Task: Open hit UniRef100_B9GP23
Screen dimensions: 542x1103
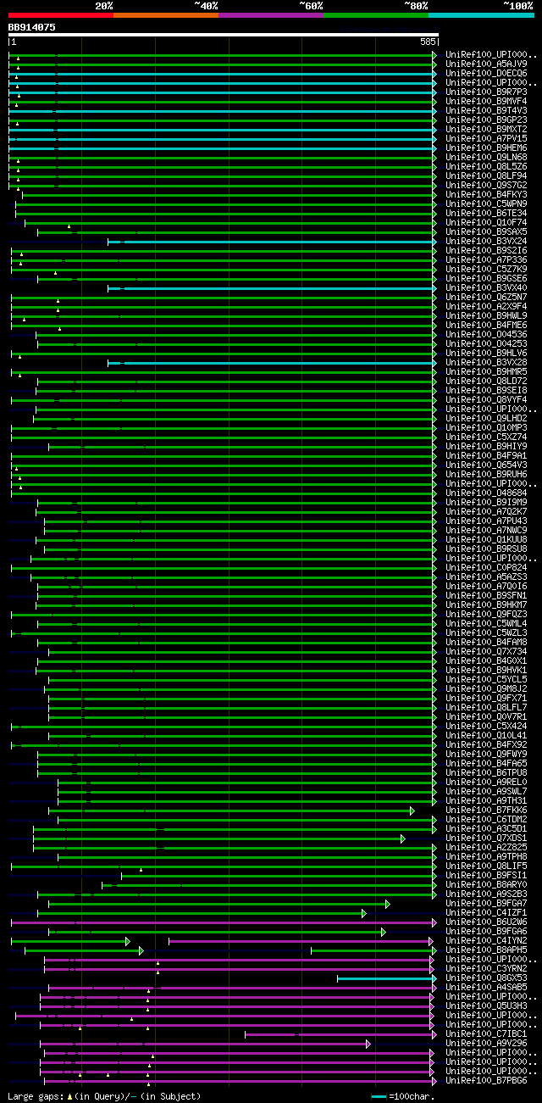Action: (486, 120)
